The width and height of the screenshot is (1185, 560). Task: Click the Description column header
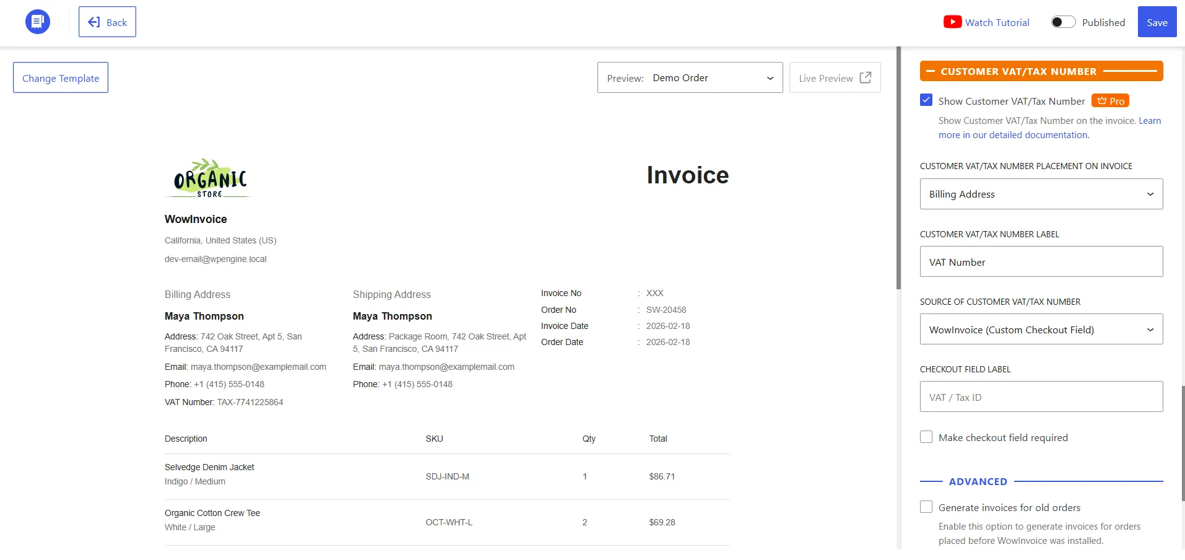(186, 439)
